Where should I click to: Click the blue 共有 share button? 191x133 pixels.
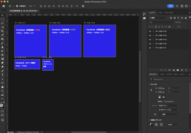[x=170, y=6]
